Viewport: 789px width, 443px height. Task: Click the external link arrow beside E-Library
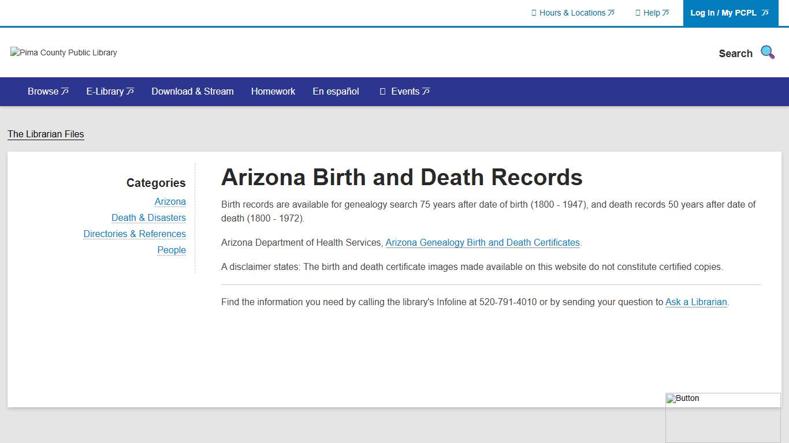[x=131, y=91]
